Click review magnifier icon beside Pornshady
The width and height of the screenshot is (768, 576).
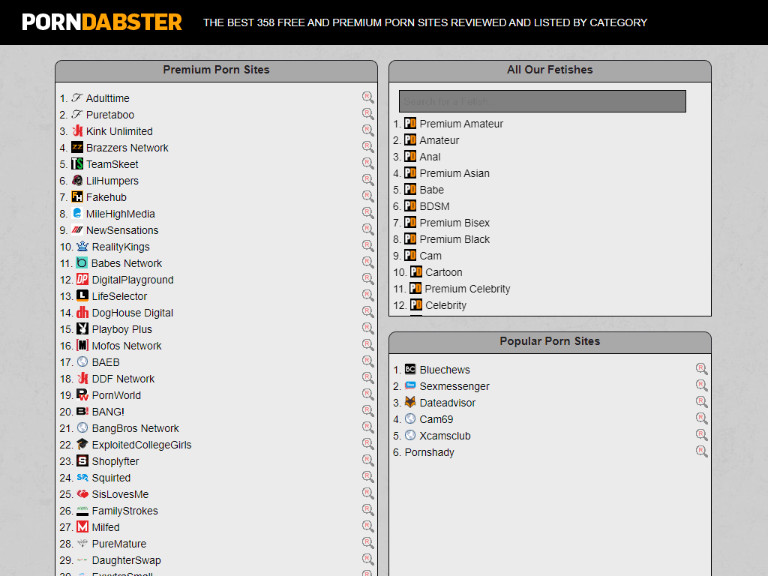click(x=701, y=451)
